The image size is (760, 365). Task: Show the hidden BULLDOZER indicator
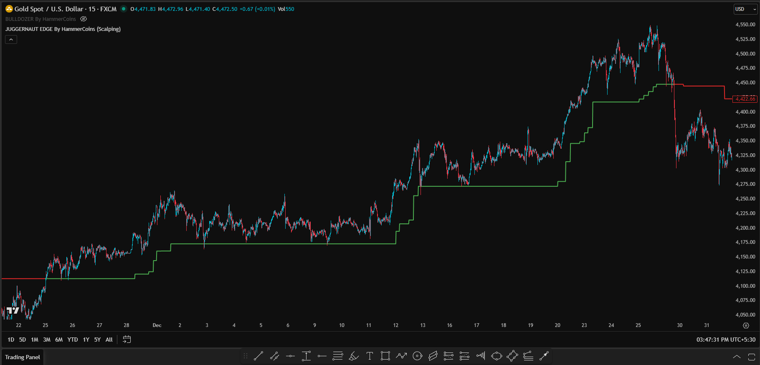click(84, 19)
